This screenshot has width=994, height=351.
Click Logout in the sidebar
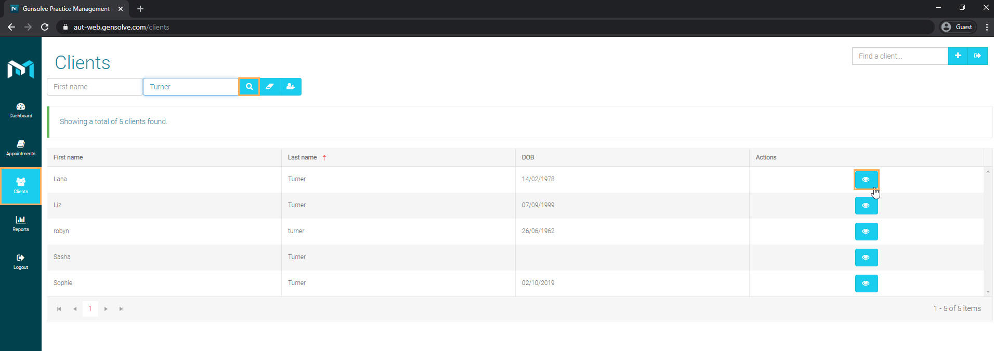click(21, 262)
